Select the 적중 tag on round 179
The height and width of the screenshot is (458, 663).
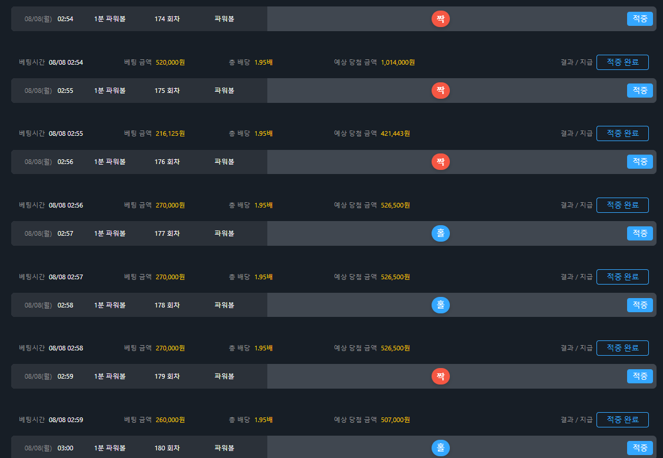tap(639, 376)
